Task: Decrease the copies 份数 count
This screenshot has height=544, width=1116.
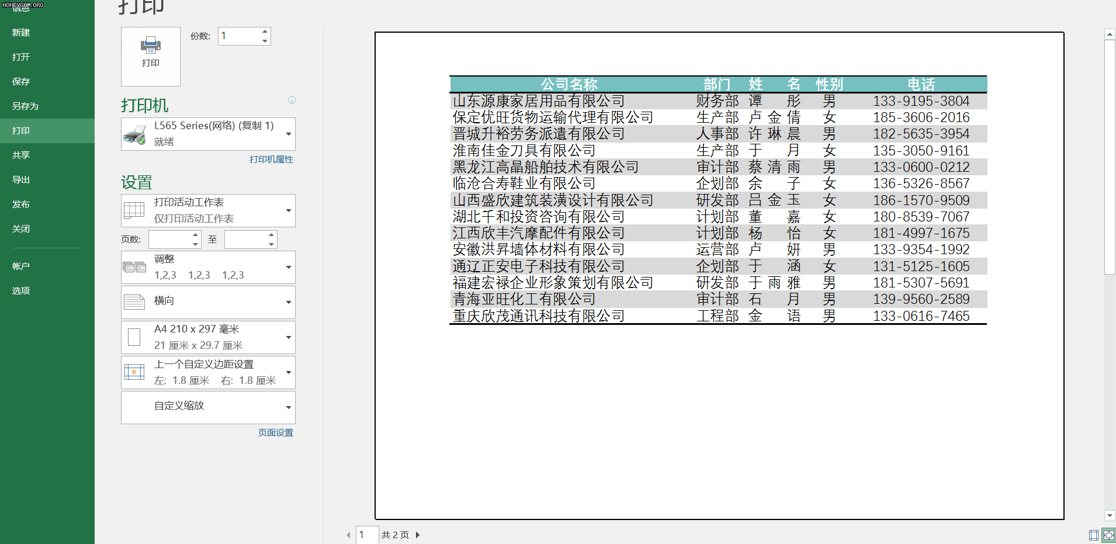Action: pos(265,41)
